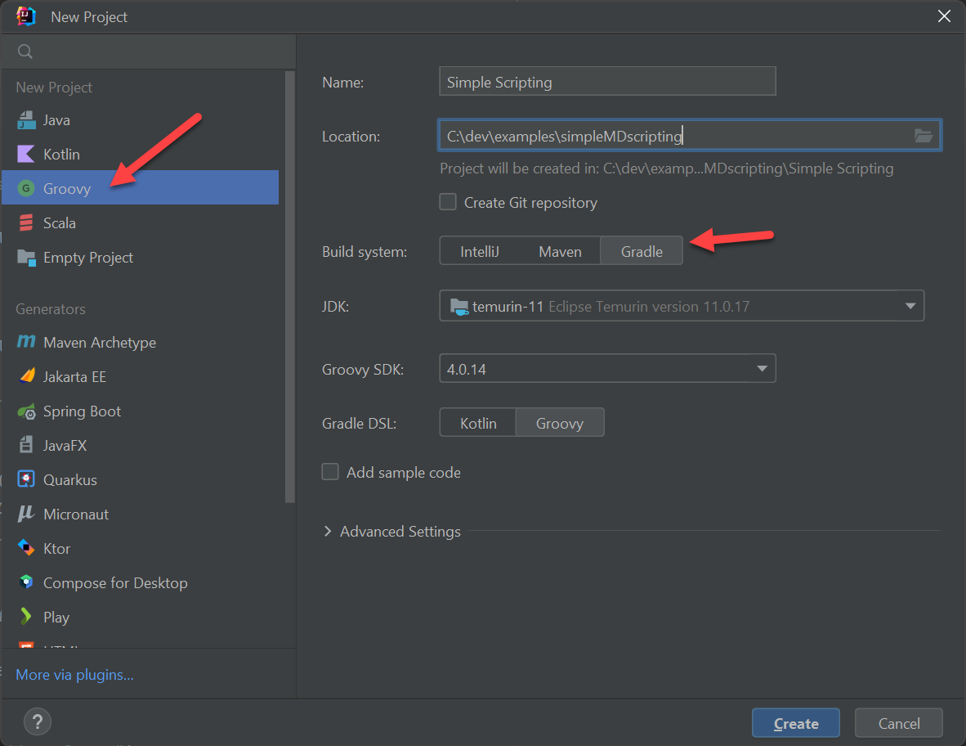Expand the Advanced Settings section
Viewport: 966px width, 746px height.
[x=393, y=531]
